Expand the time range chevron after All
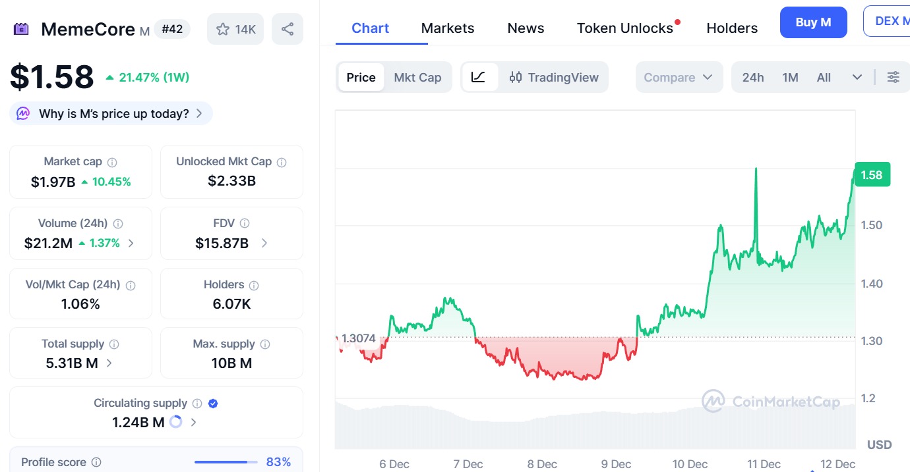Viewport: 910px width, 472px height. click(857, 77)
